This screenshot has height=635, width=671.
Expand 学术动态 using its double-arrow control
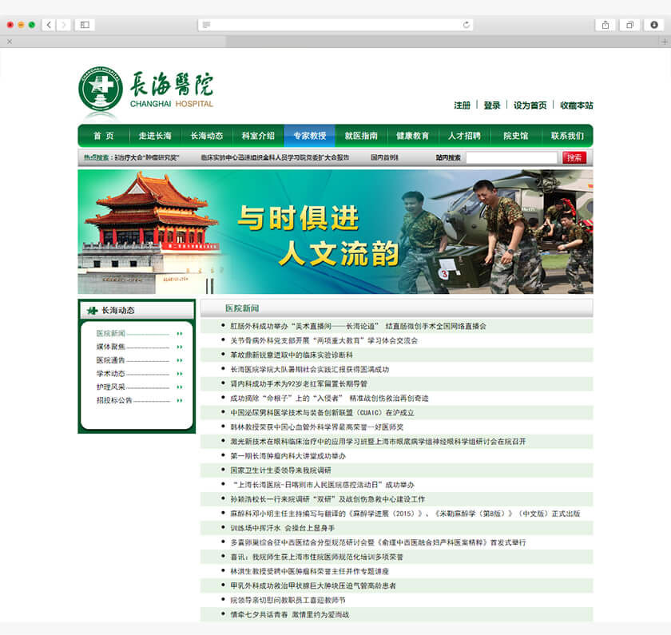coord(179,373)
